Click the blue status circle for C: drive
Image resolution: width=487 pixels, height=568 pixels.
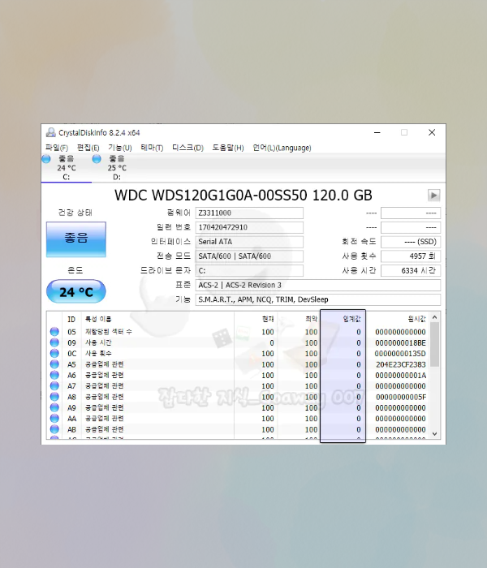[46, 159]
